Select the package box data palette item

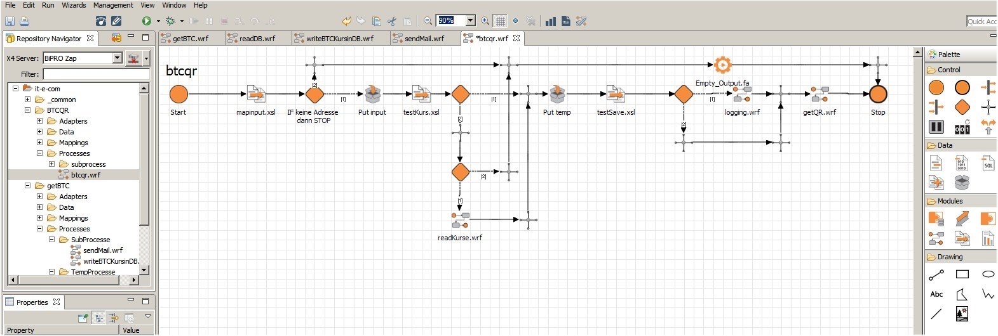coord(962,183)
